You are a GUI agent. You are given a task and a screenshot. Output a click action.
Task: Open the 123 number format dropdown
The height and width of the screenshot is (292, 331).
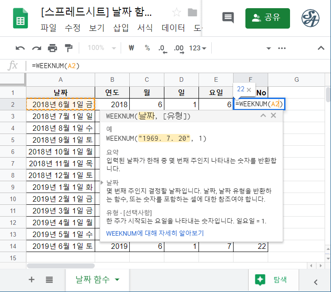pos(198,48)
